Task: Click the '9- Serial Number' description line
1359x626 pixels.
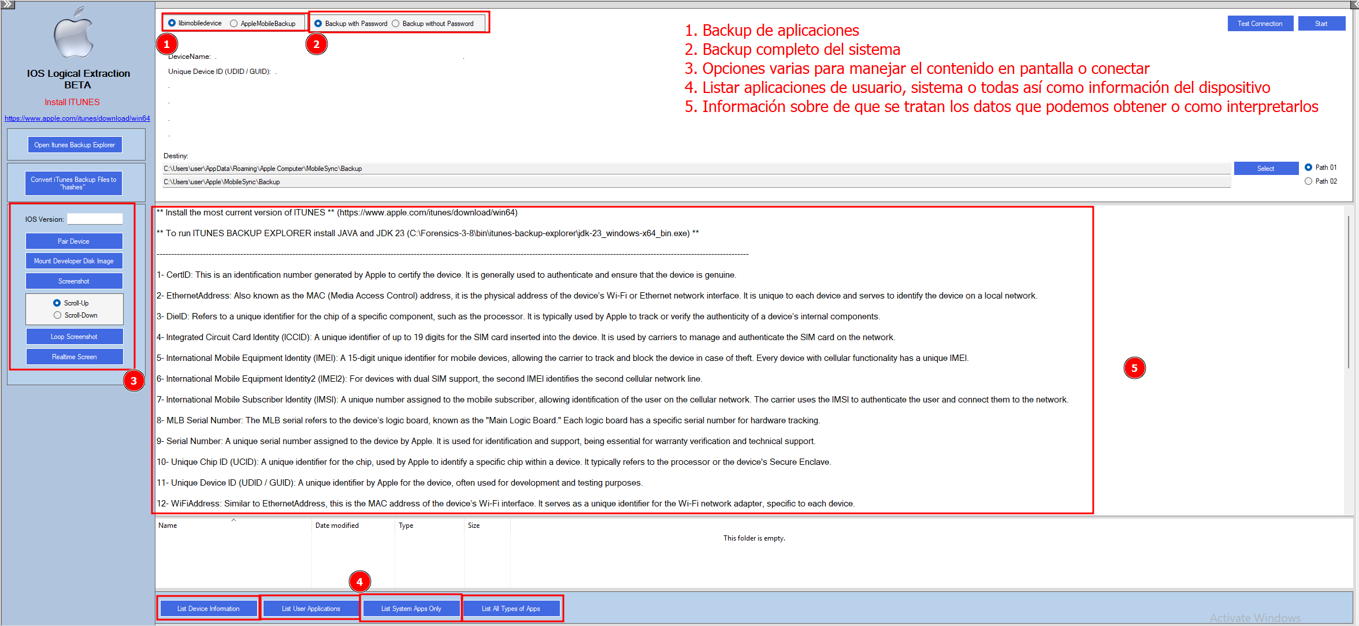Action: (486, 441)
